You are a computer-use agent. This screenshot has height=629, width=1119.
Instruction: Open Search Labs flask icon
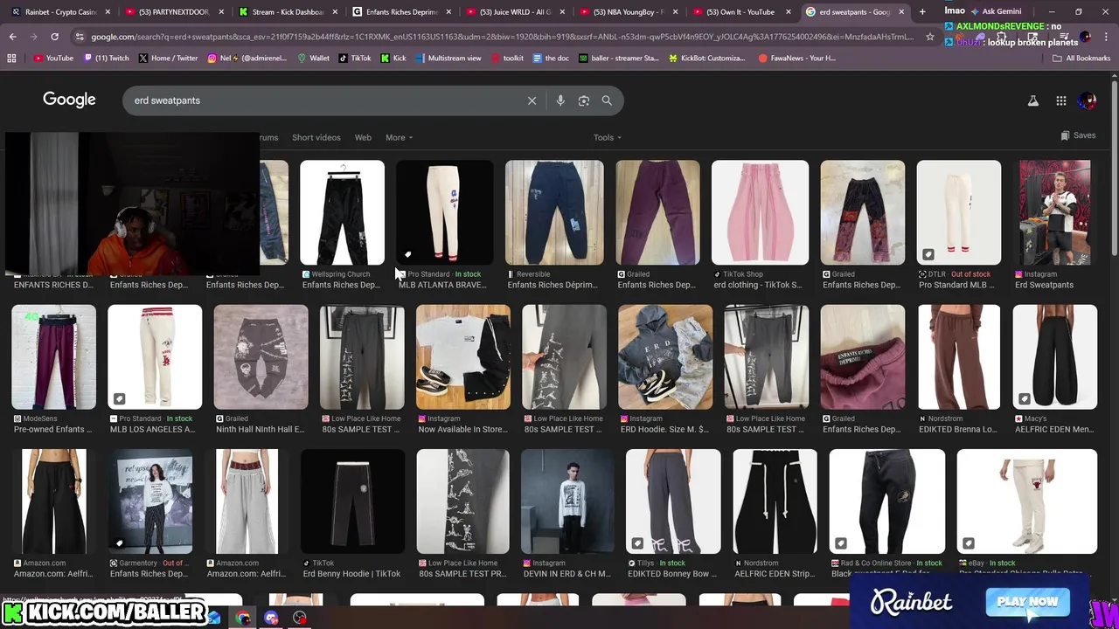tap(1033, 100)
